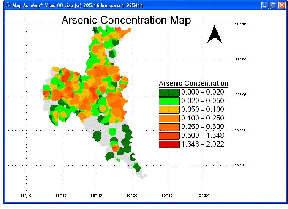This screenshot has width=288, height=209.
Task: Pick the yellow-orange 0.050 - 0.100 legend swatch
Action: [x=169, y=109]
